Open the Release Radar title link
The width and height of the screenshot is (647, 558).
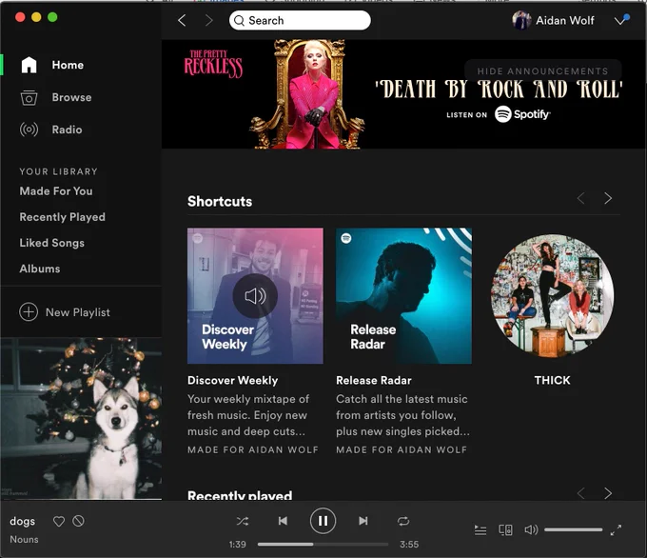[373, 380]
